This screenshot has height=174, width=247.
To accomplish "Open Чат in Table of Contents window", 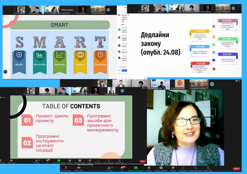I will (47, 161).
